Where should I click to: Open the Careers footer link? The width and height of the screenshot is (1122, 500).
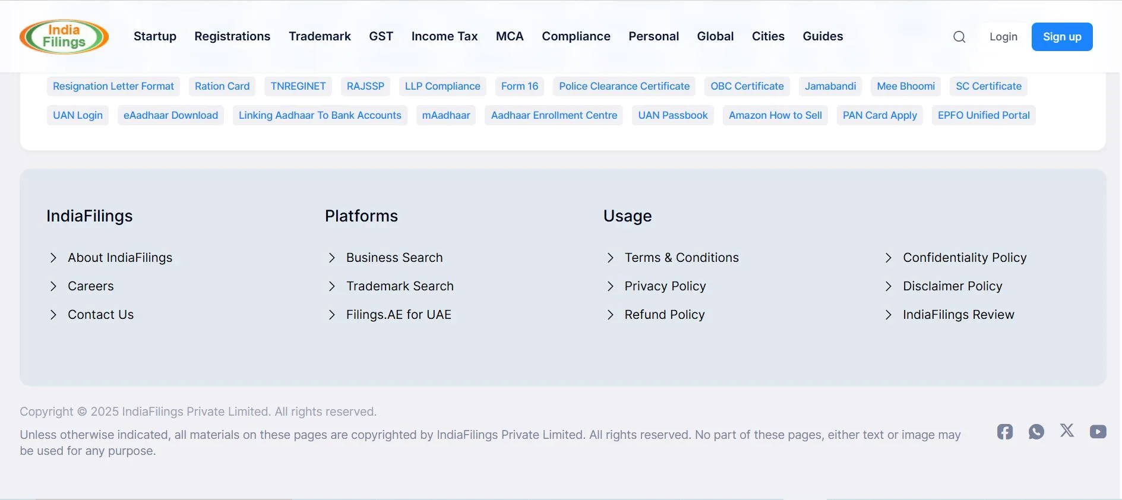pyautogui.click(x=90, y=286)
